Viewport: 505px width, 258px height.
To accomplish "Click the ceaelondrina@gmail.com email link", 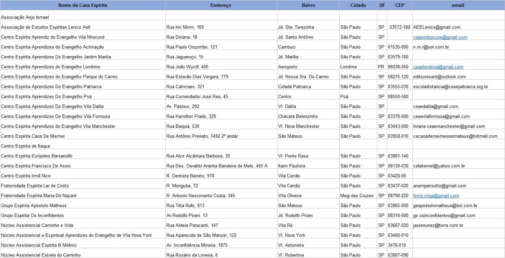I will [438, 67].
